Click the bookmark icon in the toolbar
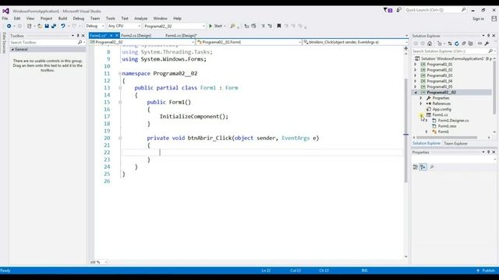The image size is (499, 280). 279,26
